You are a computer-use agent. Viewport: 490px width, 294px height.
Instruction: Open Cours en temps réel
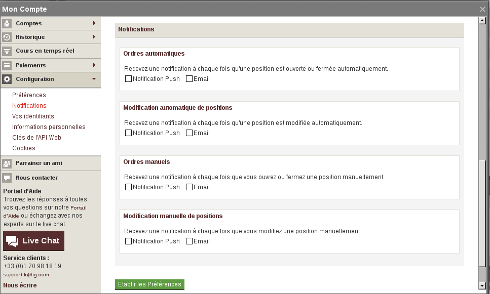(x=51, y=51)
